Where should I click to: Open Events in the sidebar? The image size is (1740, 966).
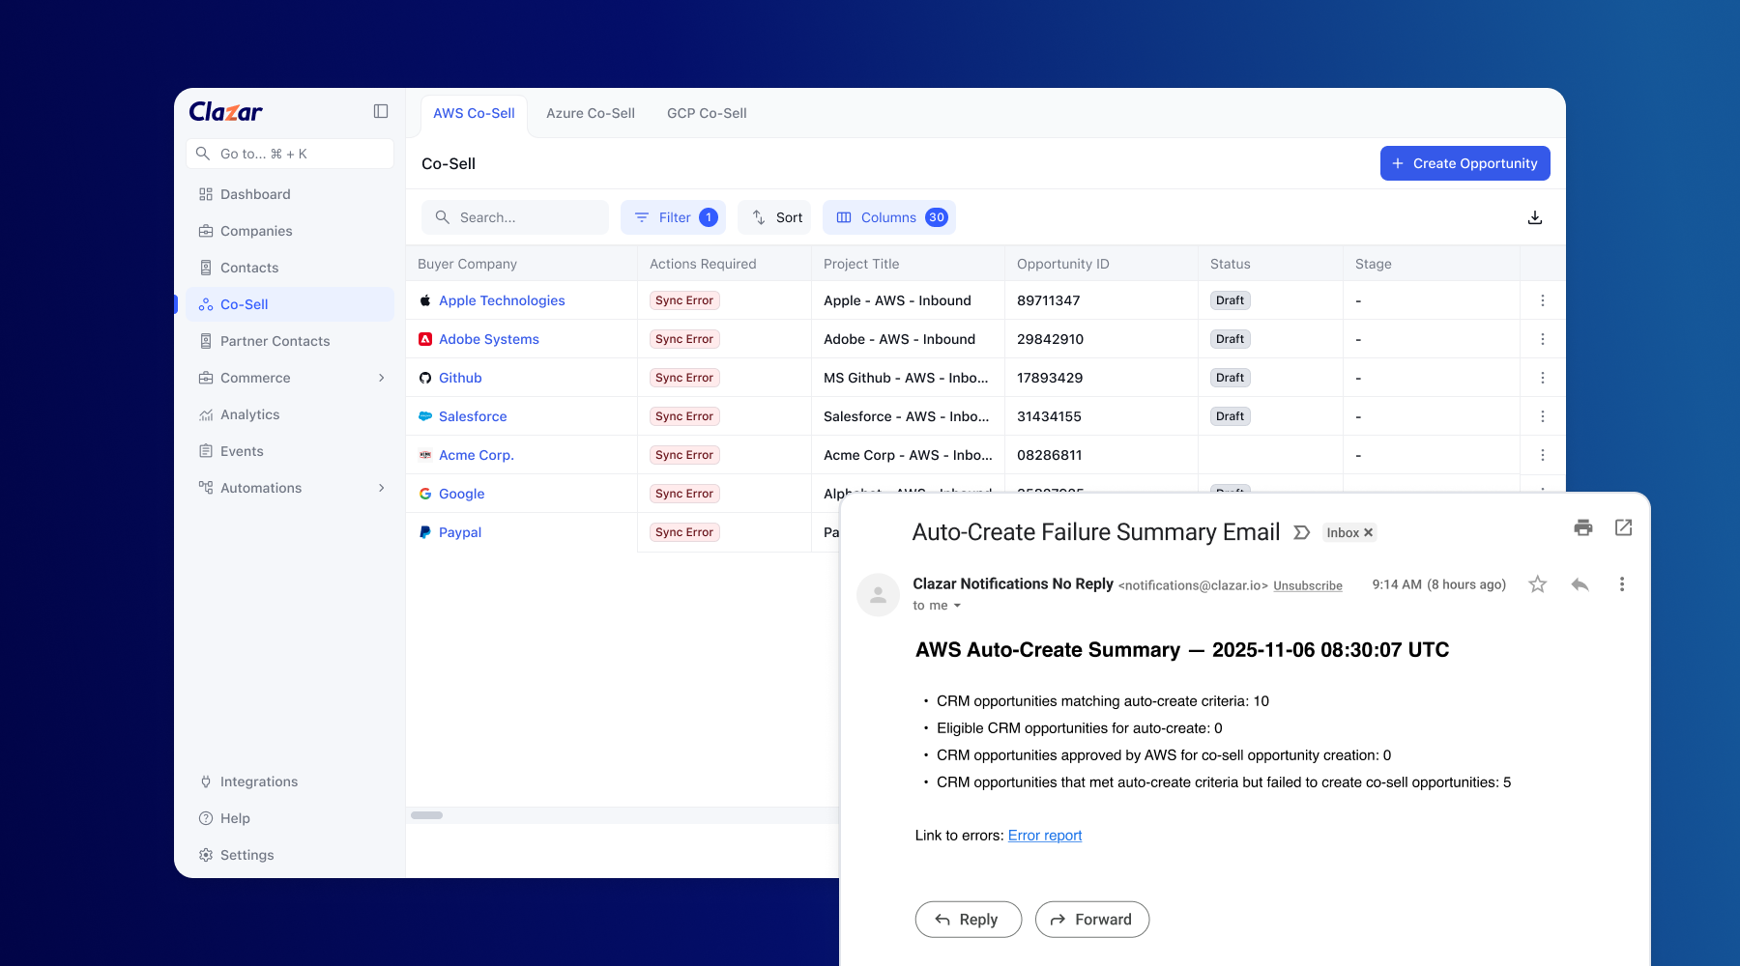point(290,451)
